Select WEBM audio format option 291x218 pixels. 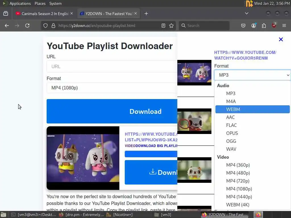252,109
